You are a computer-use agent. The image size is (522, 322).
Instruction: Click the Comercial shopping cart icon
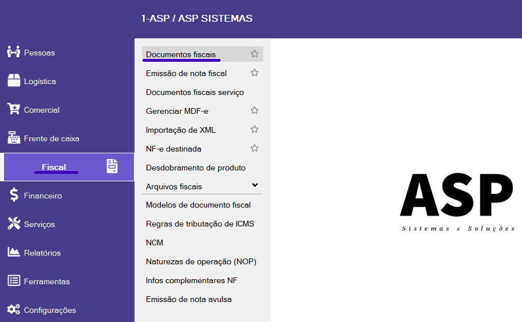coord(13,109)
